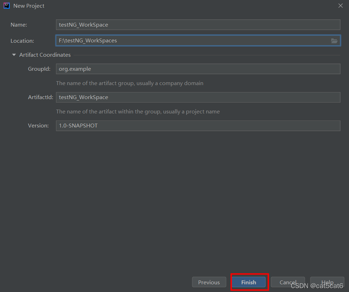
Task: Click the 'ArtifactId:' label
Action: pyautogui.click(x=41, y=97)
